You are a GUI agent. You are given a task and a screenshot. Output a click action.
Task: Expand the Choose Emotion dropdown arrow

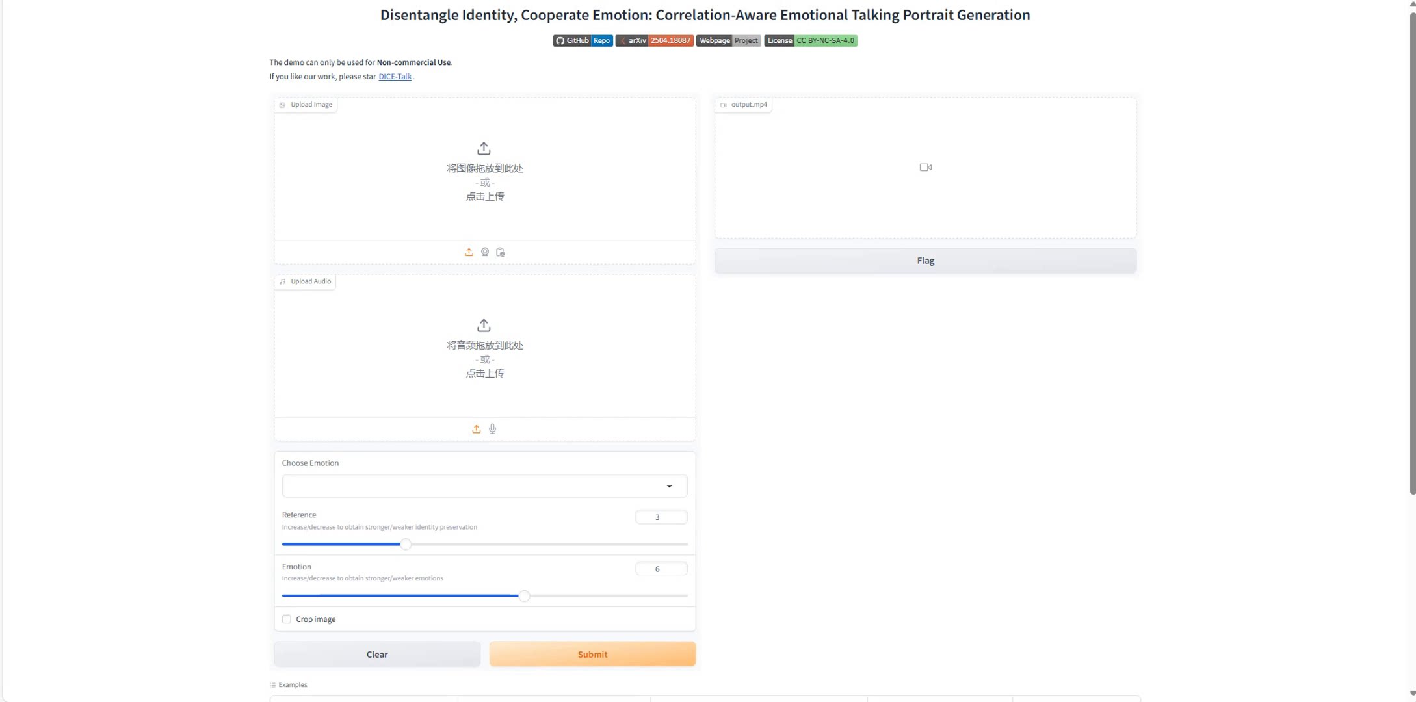click(x=669, y=486)
